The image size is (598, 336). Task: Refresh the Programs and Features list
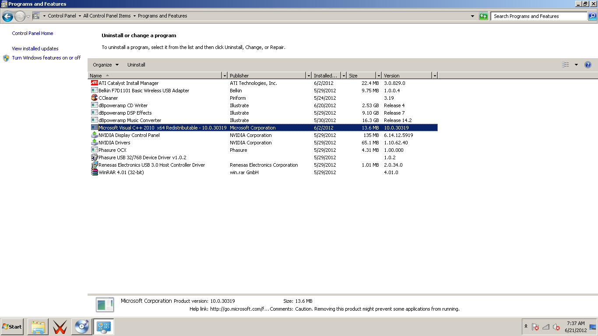click(483, 16)
